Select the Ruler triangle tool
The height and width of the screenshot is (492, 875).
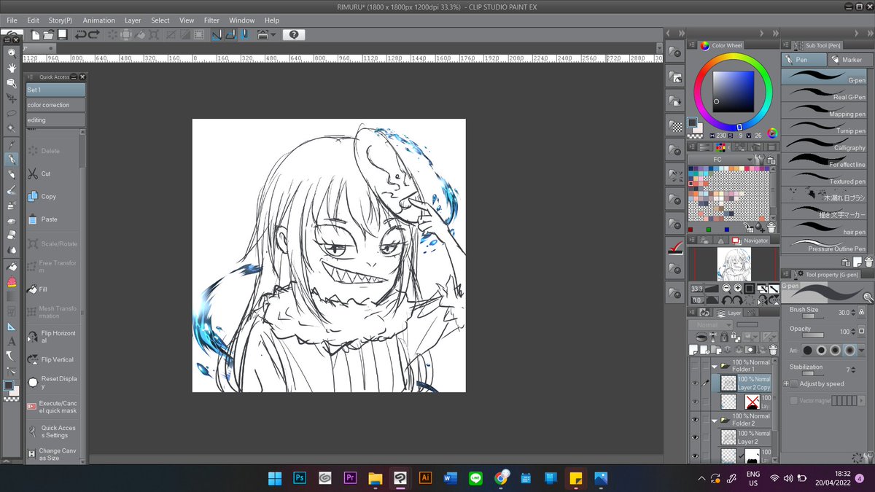click(x=12, y=327)
